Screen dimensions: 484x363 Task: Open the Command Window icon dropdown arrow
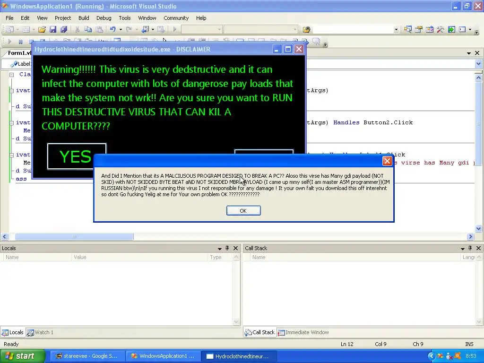point(470,29)
